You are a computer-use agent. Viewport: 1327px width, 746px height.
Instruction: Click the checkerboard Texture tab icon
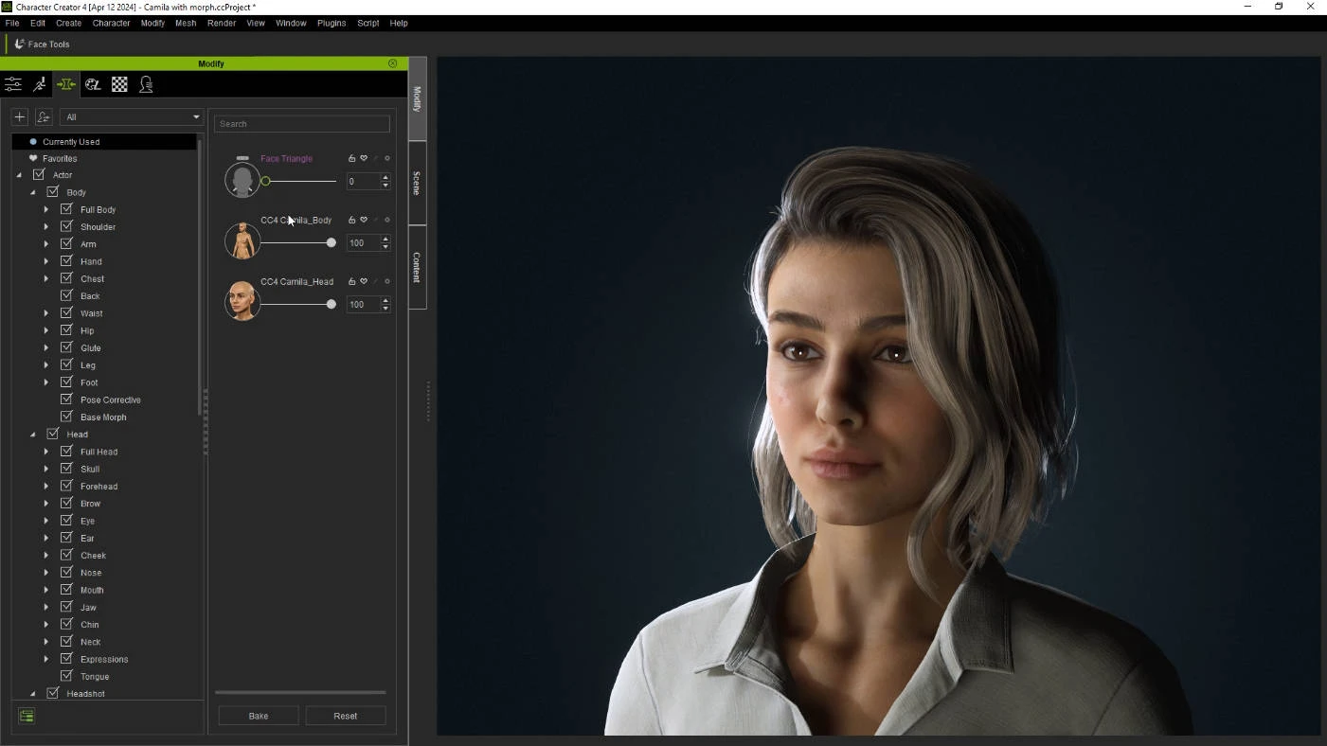(119, 85)
